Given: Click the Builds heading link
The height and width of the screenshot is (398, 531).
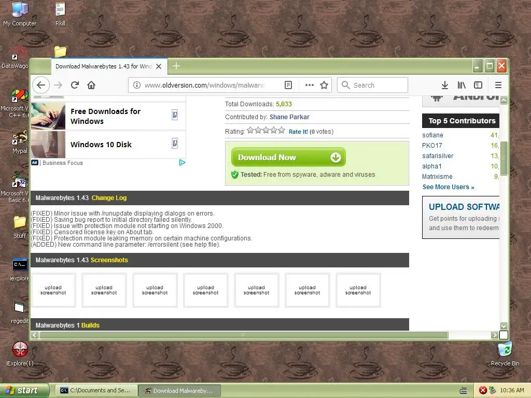Looking at the screenshot, I should point(90,325).
